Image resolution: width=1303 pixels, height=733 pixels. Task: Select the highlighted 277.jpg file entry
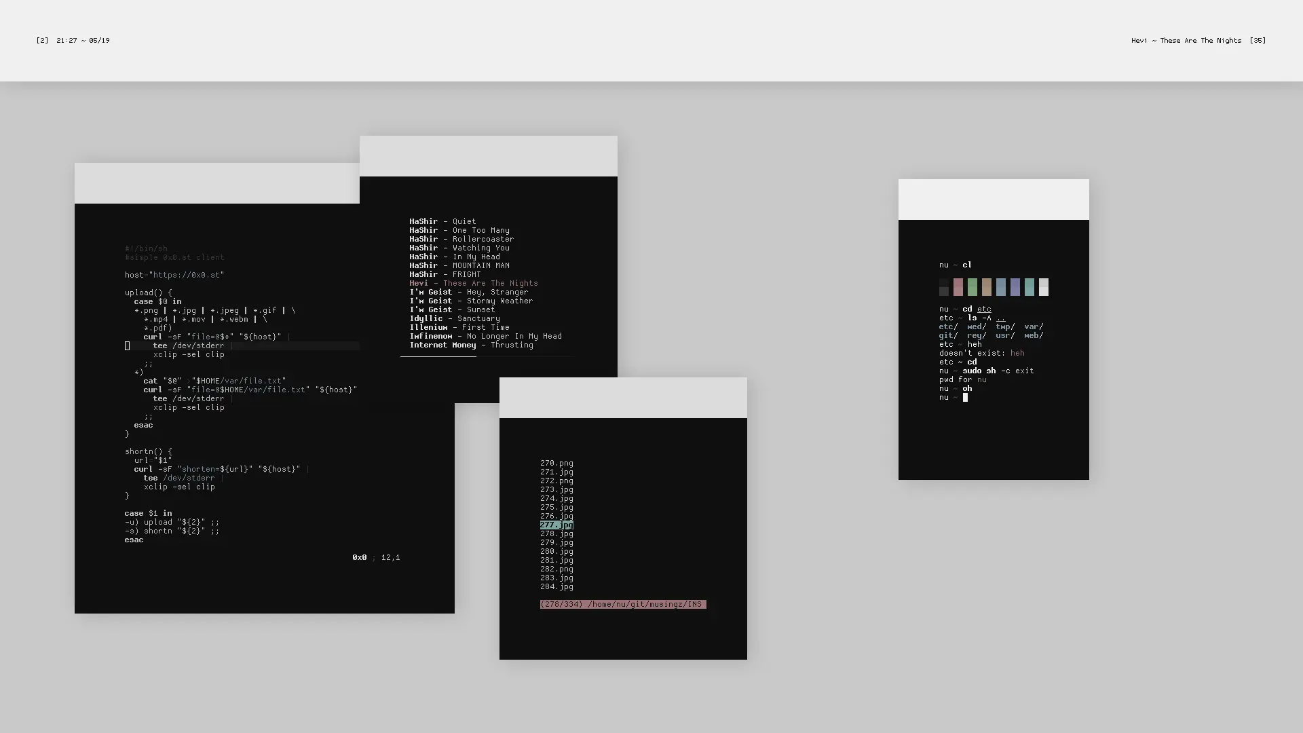(556, 525)
